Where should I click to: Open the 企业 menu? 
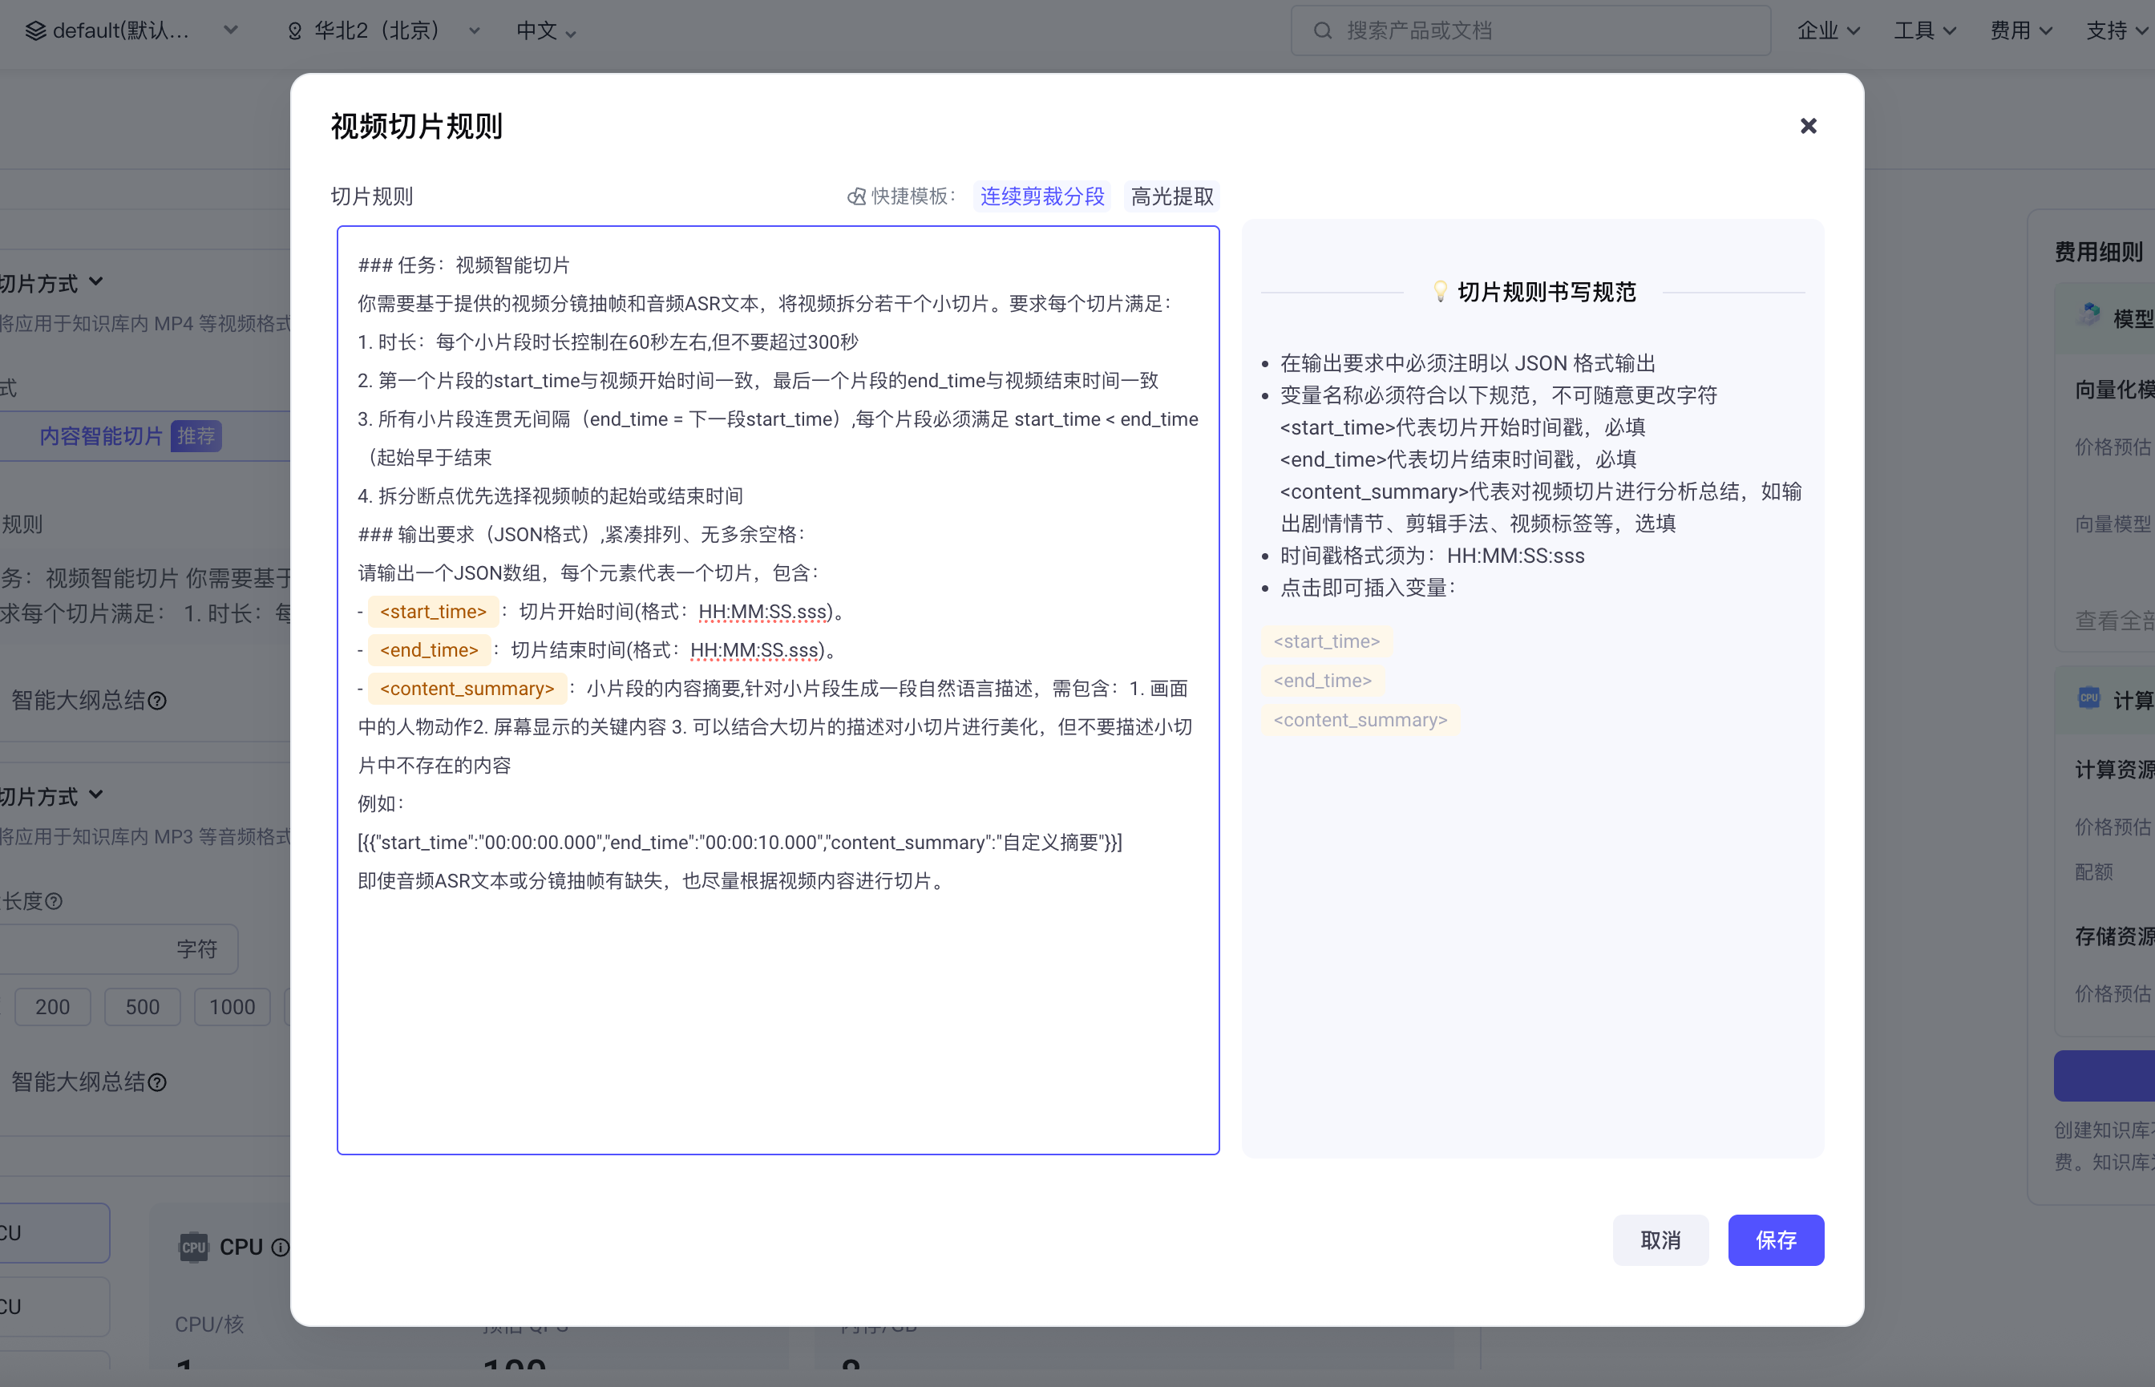tap(1827, 30)
